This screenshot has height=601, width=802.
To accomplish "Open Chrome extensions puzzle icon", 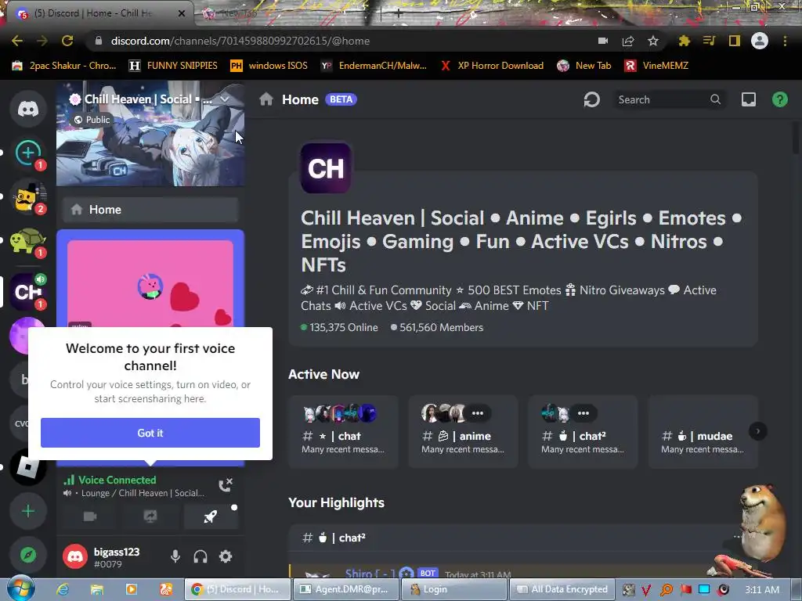I will (x=684, y=41).
